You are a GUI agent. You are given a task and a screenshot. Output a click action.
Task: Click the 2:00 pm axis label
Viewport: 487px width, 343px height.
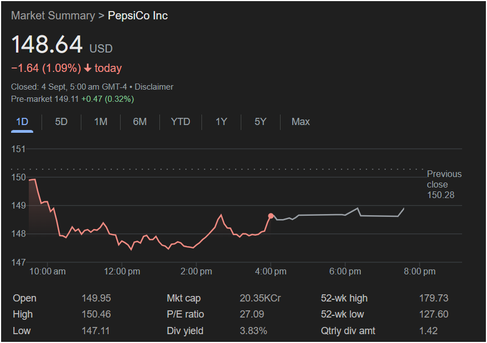196,272
